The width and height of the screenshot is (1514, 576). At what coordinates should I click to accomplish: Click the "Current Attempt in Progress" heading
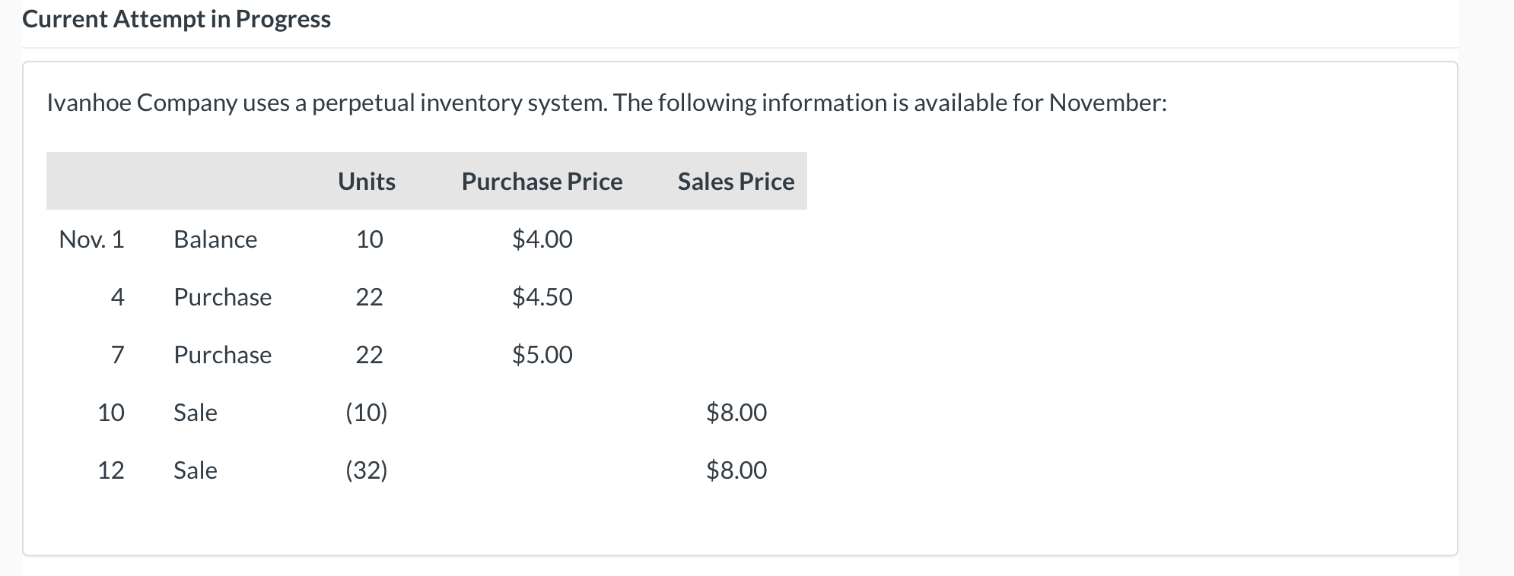[177, 19]
